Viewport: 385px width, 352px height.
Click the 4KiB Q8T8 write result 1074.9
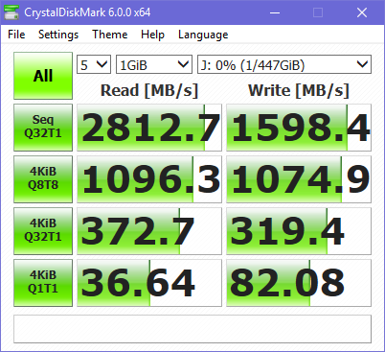(299, 179)
